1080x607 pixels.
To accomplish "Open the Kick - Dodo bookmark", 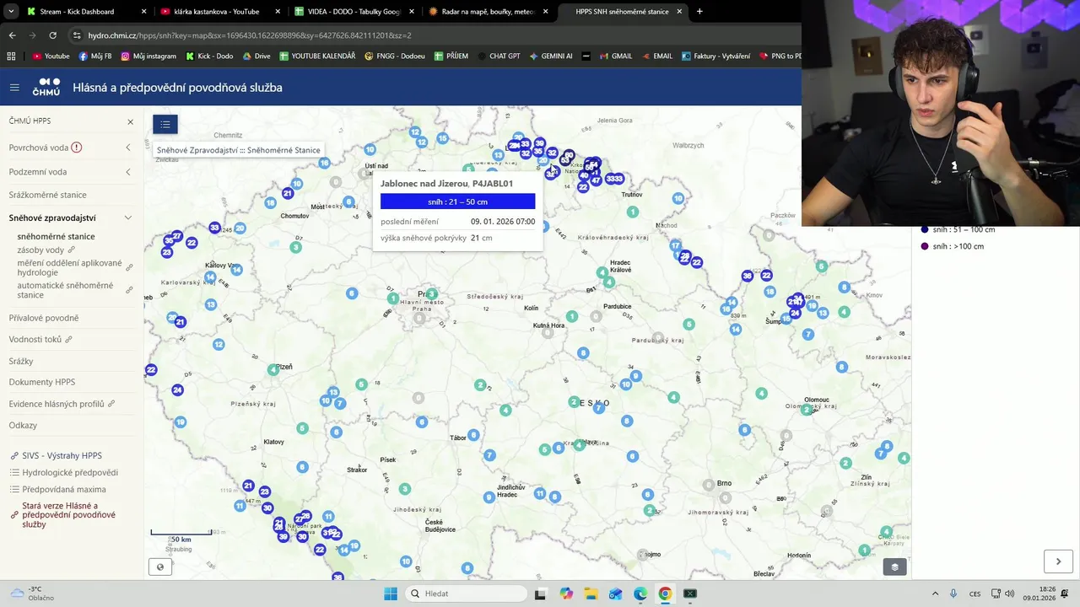I will click(x=209, y=56).
